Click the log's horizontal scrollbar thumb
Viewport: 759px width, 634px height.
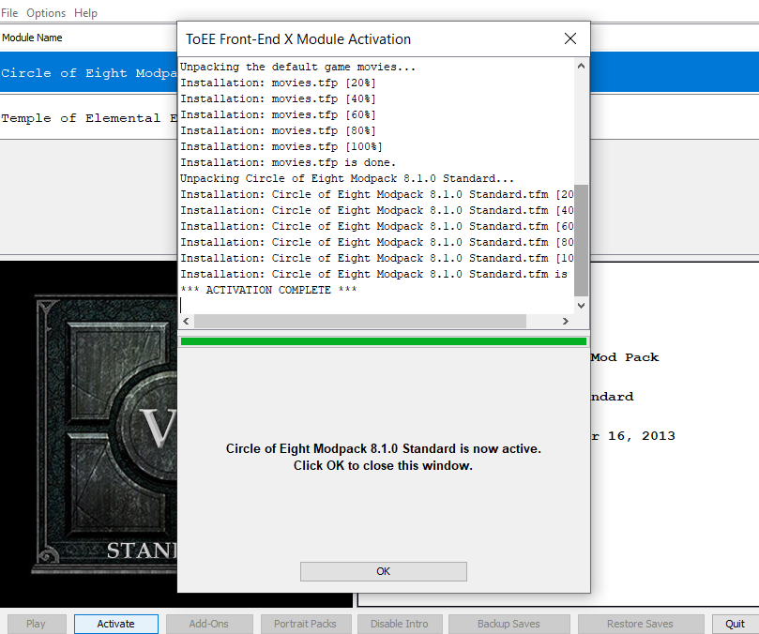[359, 321]
